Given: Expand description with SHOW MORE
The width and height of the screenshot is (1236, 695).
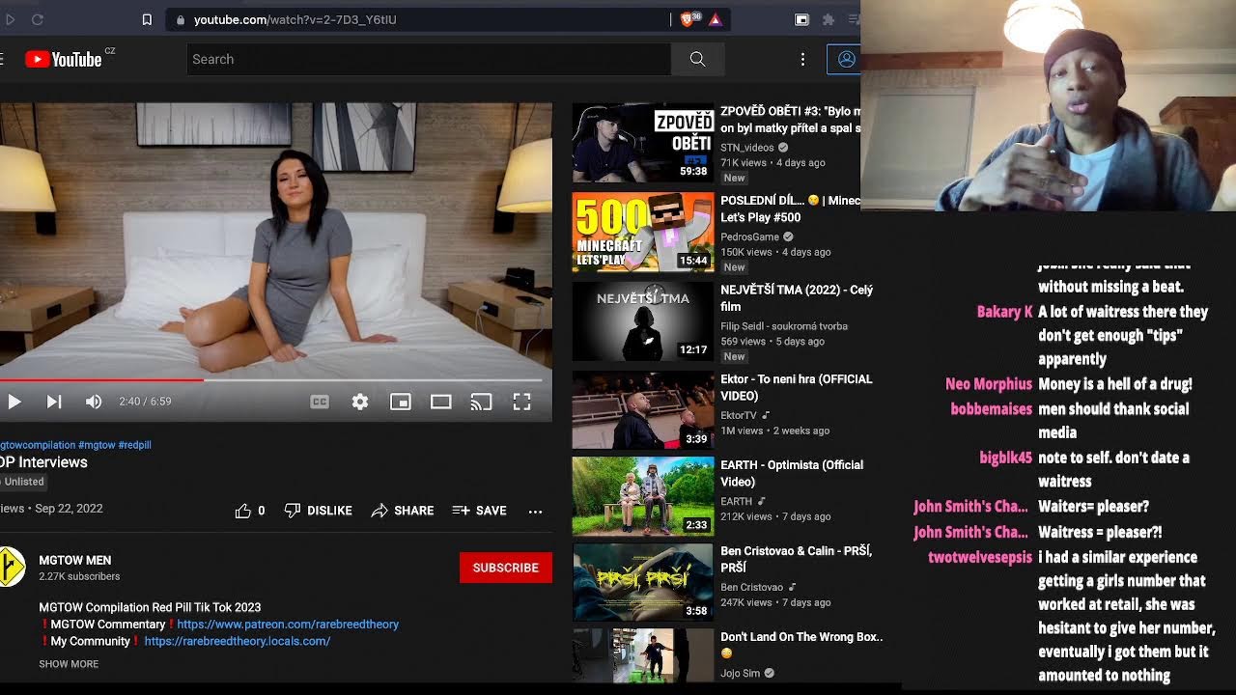Looking at the screenshot, I should coord(69,664).
